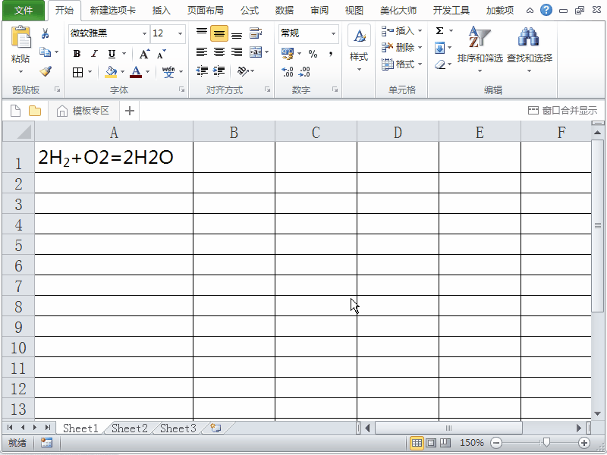Click the Format Painter brush icon
Image resolution: width=607 pixels, height=455 pixels.
pos(46,71)
